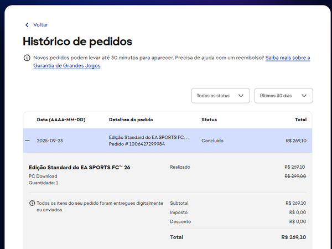The image size is (332, 249).
Task: Click the strikethrough price R$ 299,00
Action: 295,176
